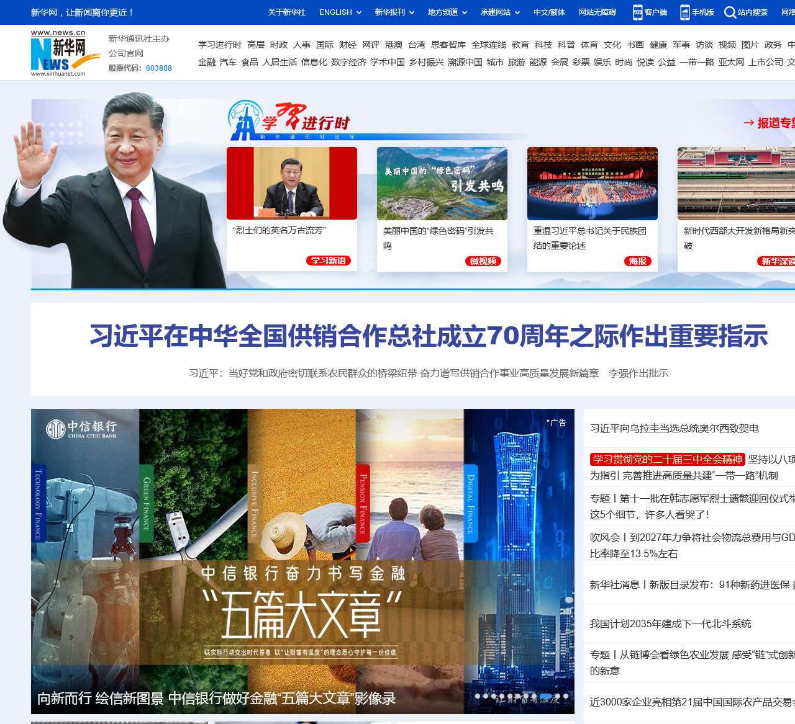Open 近3000家企业亮相 农产品交易会 article
This screenshot has width=795, height=724.
tap(693, 702)
